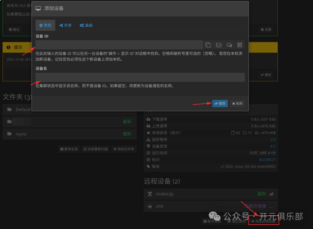
Task: Focus the 设备名 (Device name) text field
Action: point(140,77)
